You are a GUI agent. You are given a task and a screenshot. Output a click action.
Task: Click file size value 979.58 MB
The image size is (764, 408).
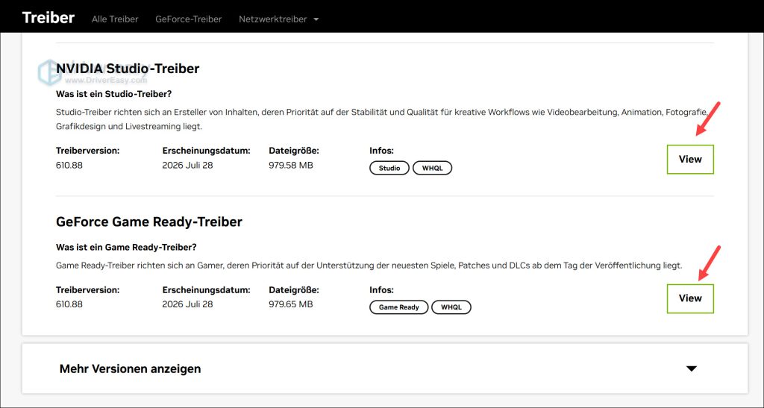coord(291,165)
